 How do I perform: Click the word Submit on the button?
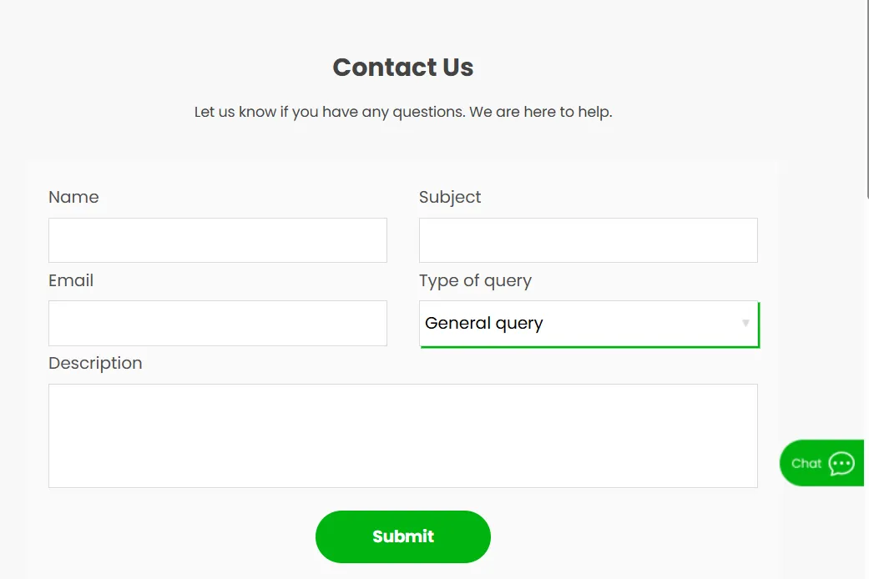(x=403, y=536)
